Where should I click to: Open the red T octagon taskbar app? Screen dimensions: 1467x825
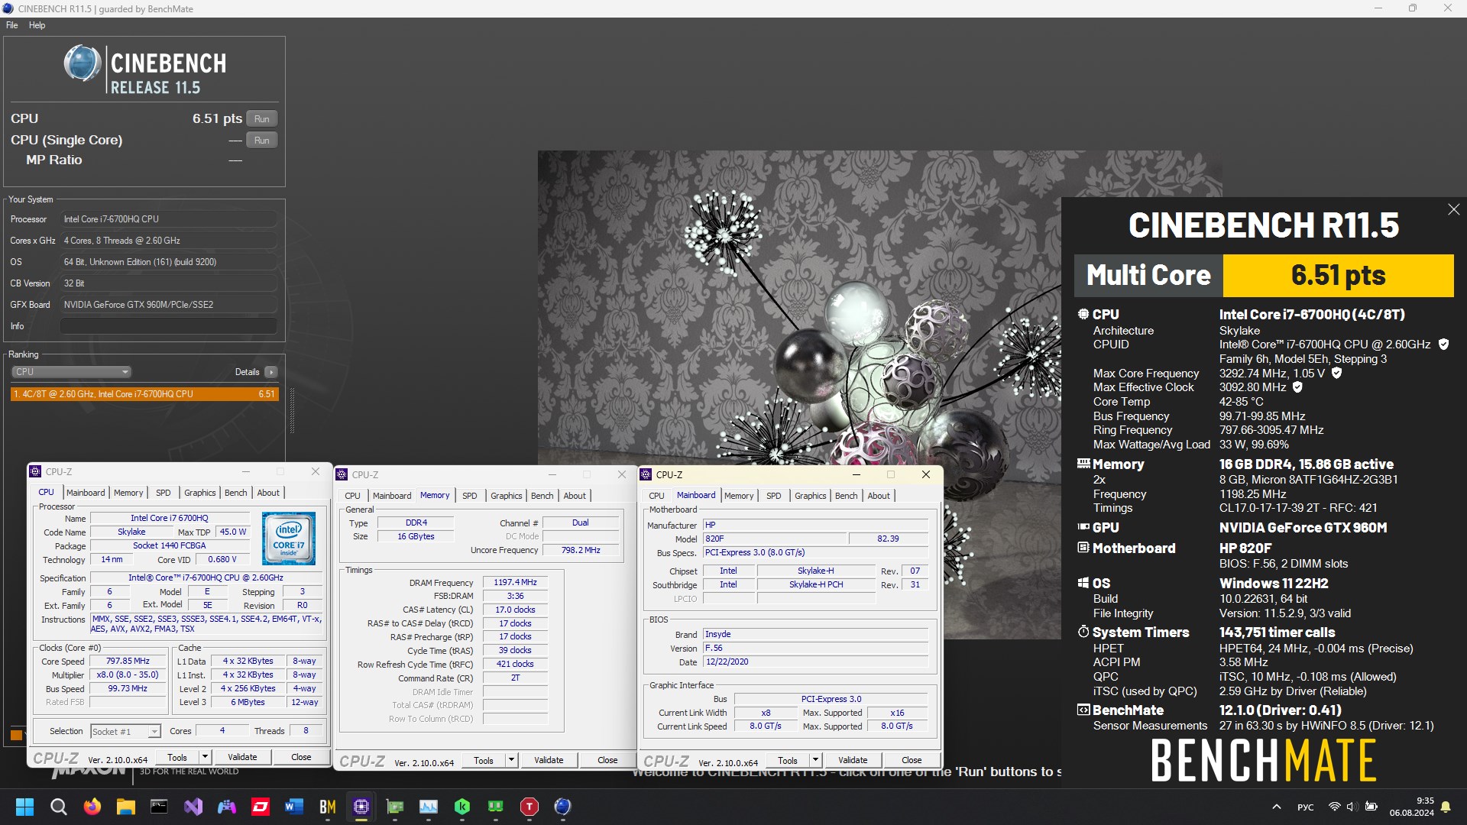tap(529, 807)
